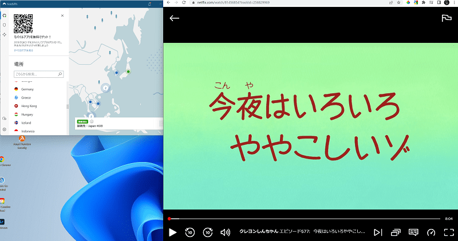Open the episodes list icon

(x=396, y=232)
